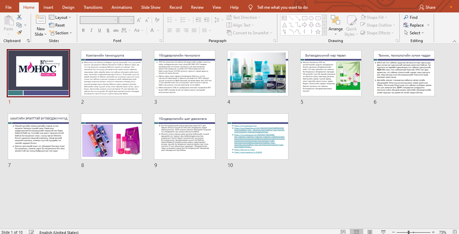
Task: Click the Copy icon in Clipboard
Action: (x=19, y=25)
